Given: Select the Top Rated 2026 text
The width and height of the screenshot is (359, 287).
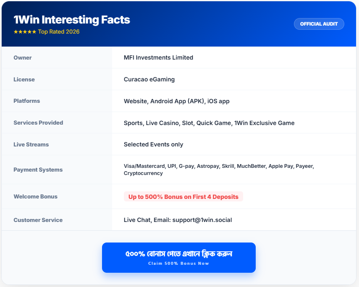Looking at the screenshot, I should tap(59, 32).
